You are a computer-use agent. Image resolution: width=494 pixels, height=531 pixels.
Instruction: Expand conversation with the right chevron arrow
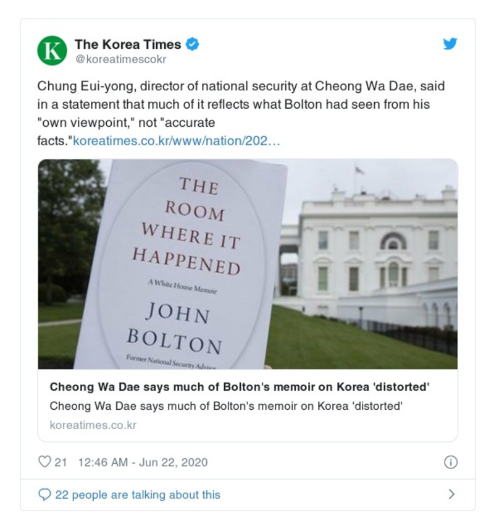[451, 495]
